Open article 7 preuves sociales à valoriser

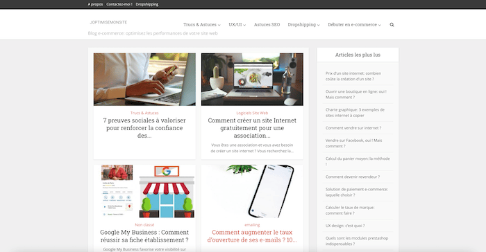tap(144, 128)
